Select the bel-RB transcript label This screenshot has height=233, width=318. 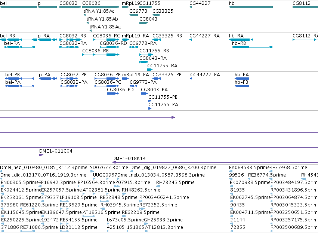point(7,36)
